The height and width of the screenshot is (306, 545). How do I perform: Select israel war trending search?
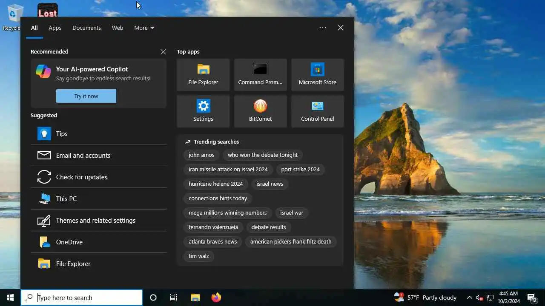point(292,212)
